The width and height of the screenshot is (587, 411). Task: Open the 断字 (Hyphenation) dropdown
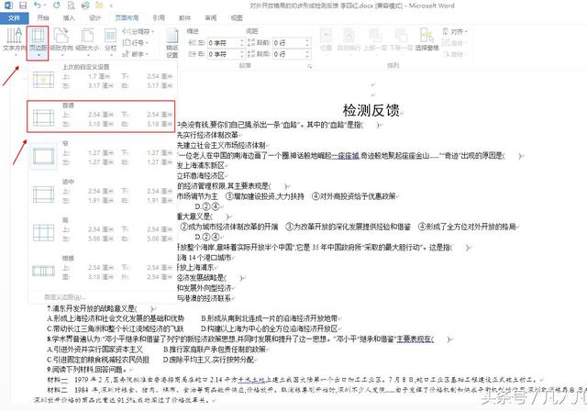tap(136, 54)
